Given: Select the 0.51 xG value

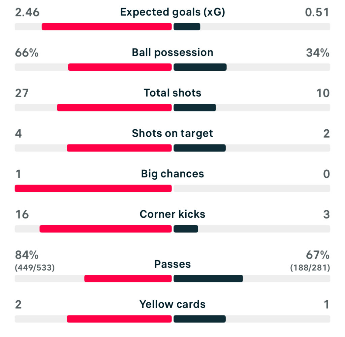Looking at the screenshot, I should tap(317, 12).
